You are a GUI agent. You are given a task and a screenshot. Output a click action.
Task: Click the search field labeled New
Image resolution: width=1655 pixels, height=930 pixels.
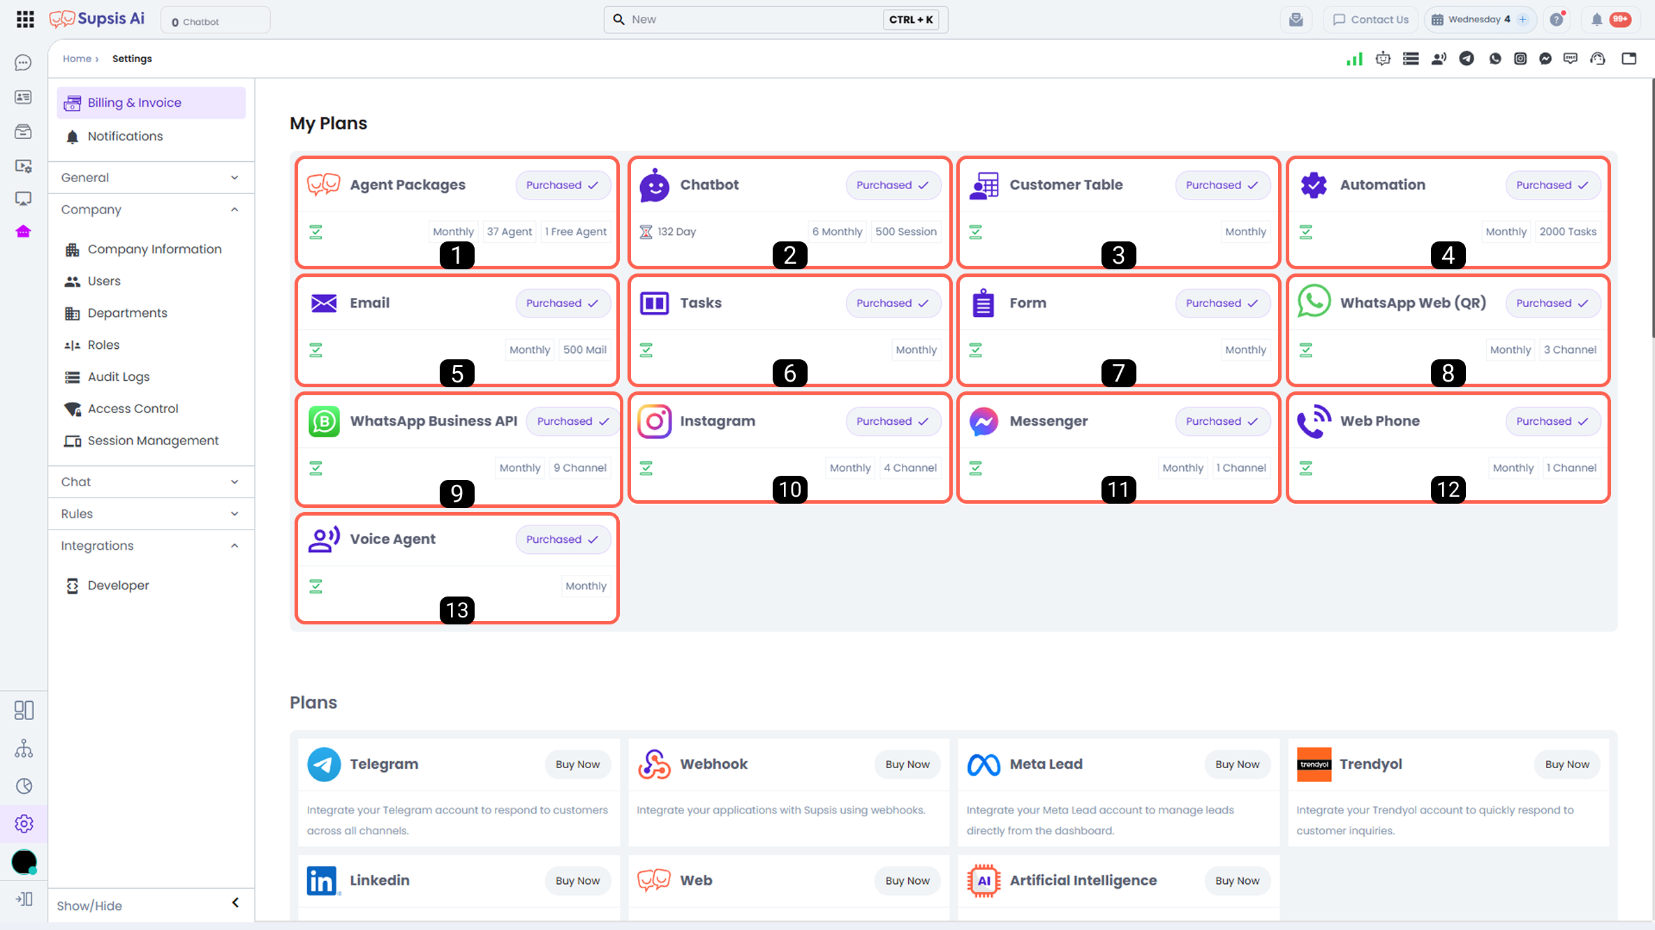coord(775,20)
